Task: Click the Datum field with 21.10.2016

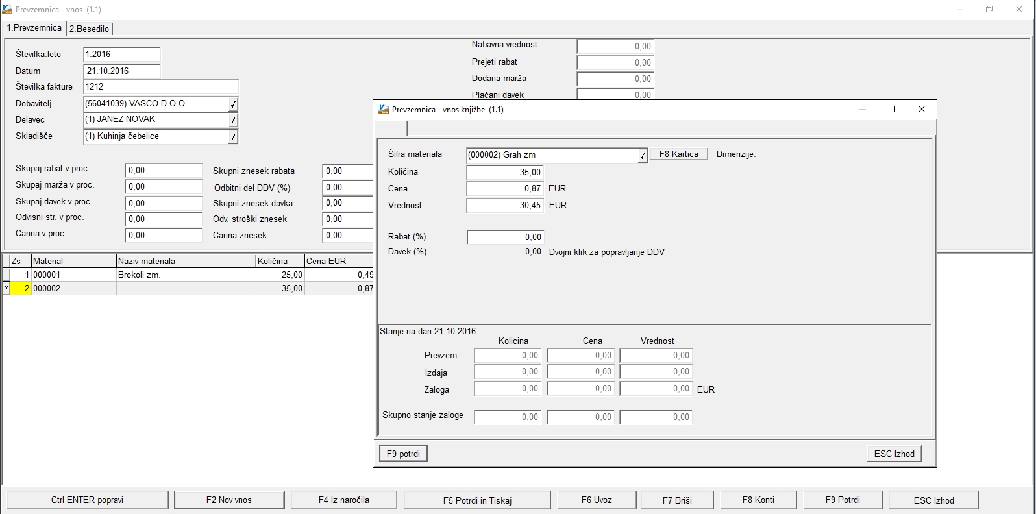Action: (122, 71)
